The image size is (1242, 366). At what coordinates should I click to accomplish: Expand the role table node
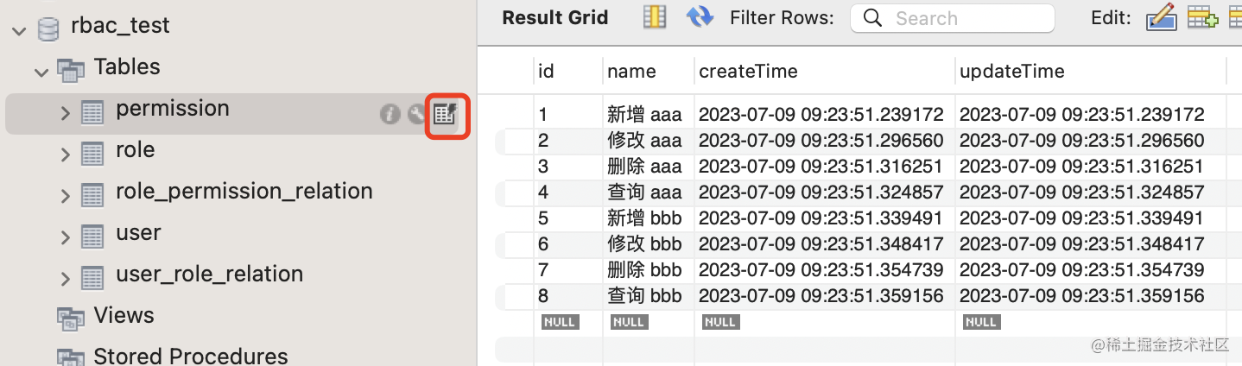pos(66,155)
